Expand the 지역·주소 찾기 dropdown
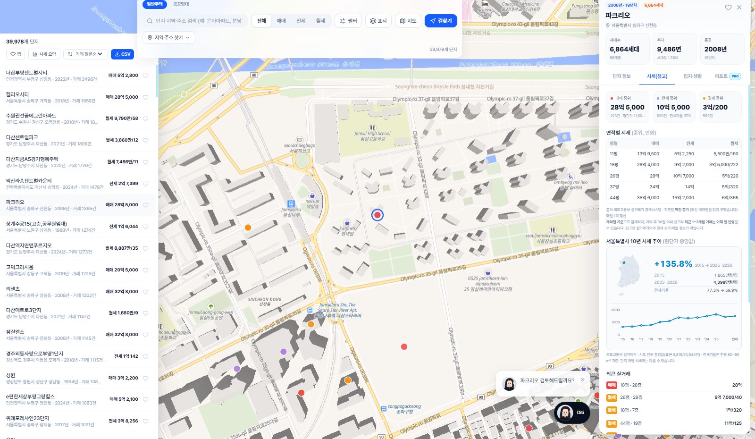 169,37
